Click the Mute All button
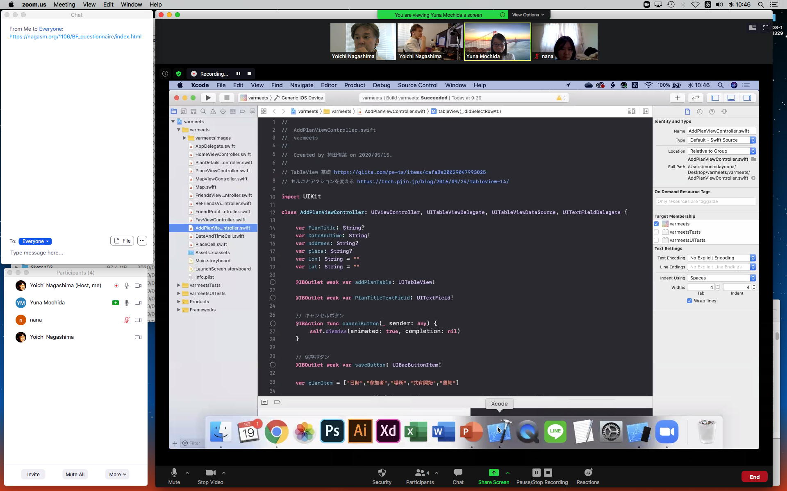This screenshot has width=787, height=491. click(75, 474)
